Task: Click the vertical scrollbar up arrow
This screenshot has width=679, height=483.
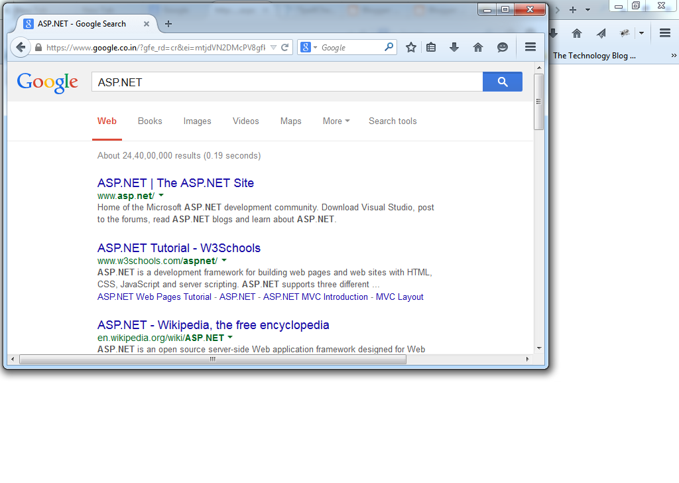Action: (x=538, y=68)
